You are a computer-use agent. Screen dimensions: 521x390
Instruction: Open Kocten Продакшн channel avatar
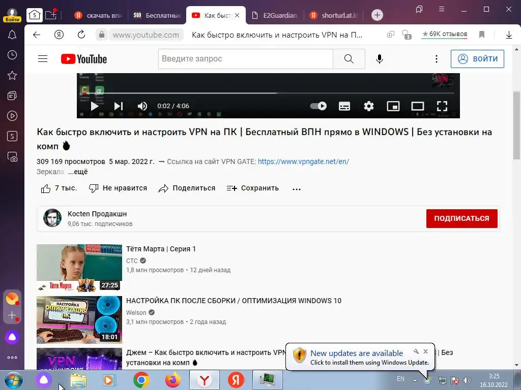pos(52,218)
